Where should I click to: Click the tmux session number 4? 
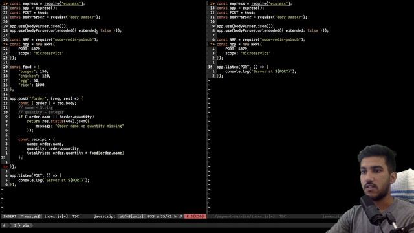(5, 225)
